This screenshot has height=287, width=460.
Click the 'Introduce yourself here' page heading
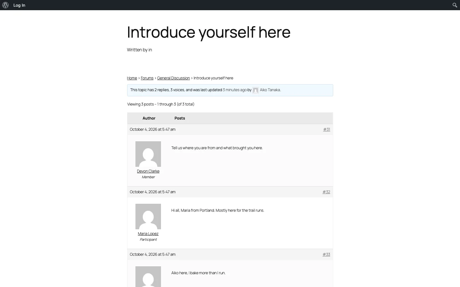click(209, 32)
